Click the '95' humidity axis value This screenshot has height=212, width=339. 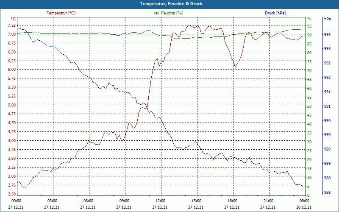[x=309, y=26]
